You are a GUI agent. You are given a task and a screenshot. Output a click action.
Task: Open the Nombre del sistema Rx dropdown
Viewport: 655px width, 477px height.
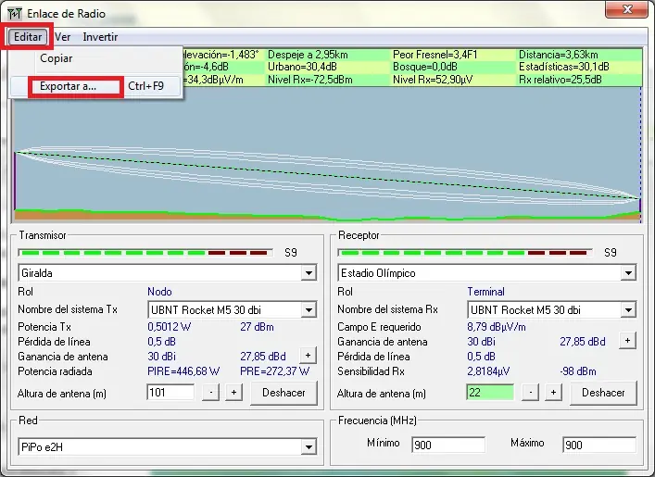coord(628,310)
